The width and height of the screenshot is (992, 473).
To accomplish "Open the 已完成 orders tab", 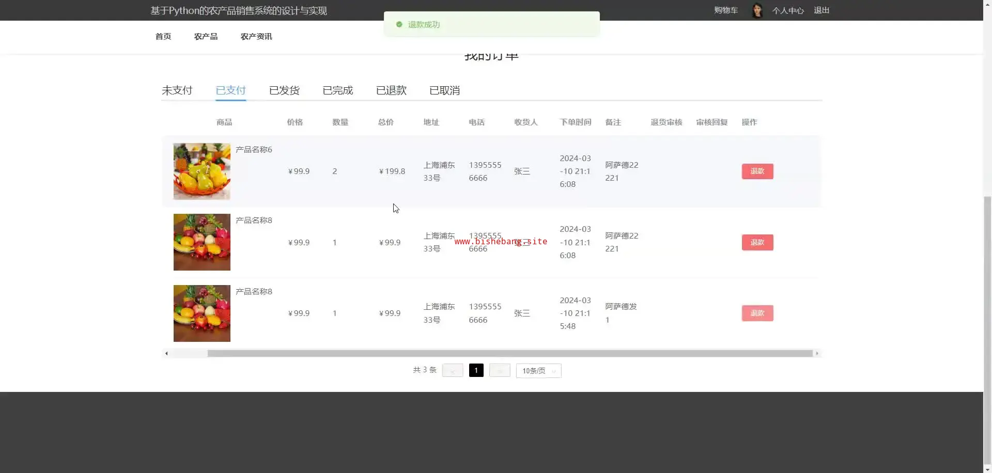I will pyautogui.click(x=337, y=90).
